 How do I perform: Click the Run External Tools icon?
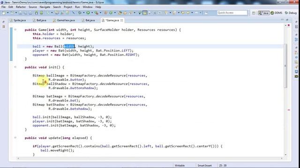pyautogui.click(x=97, y=13)
